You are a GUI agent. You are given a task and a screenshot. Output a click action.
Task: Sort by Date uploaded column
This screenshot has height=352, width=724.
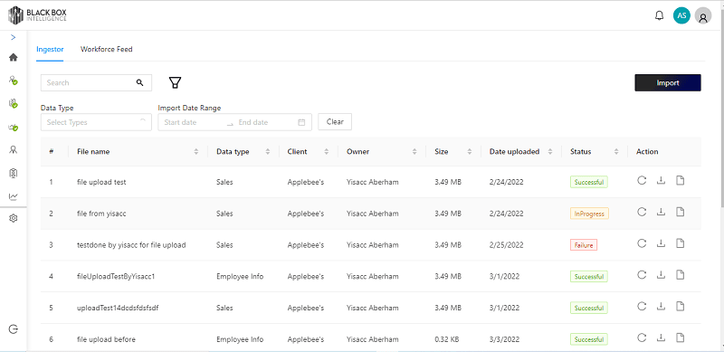pos(550,151)
